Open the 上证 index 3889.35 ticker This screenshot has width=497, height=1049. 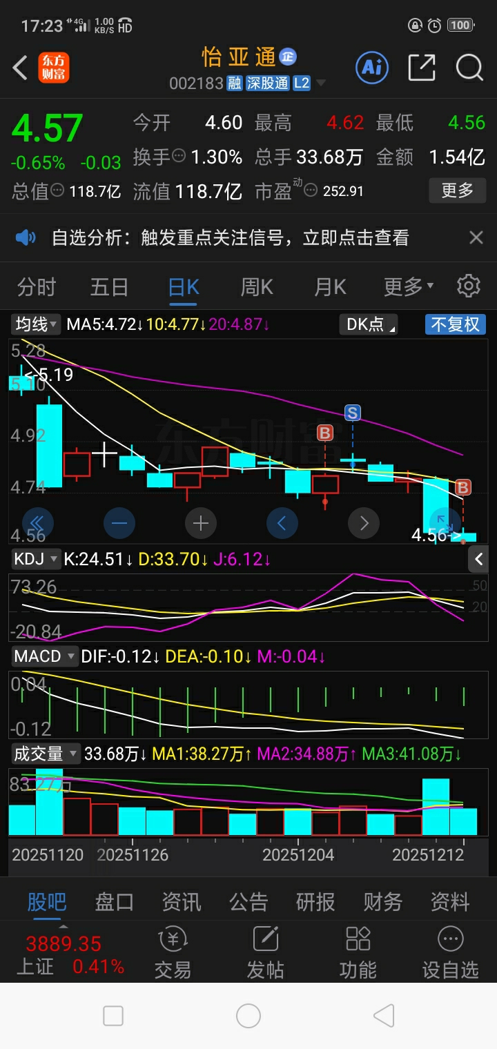pos(70,955)
